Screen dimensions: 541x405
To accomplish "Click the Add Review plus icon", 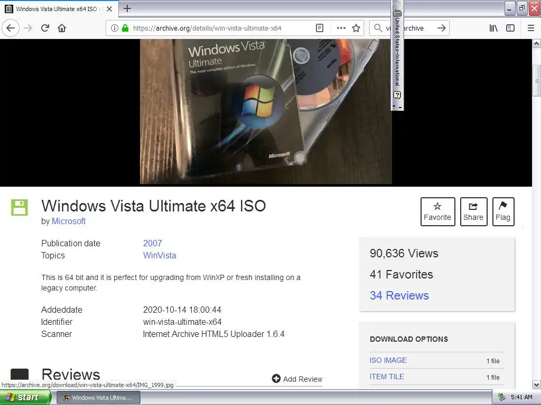I will click(x=276, y=379).
